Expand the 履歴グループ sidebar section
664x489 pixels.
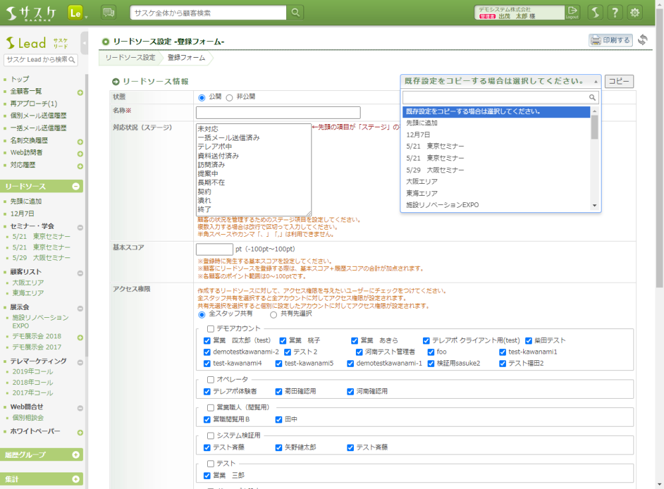(76, 454)
